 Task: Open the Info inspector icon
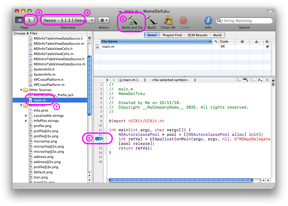(208, 20)
